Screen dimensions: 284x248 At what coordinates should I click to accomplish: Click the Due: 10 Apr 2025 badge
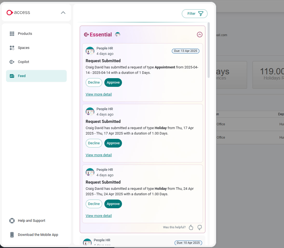click(188, 243)
